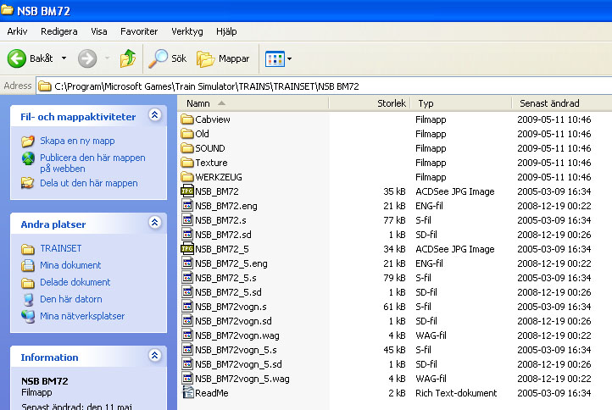Select the SOUND folder icon
This screenshot has width=612, height=410.
(x=187, y=148)
